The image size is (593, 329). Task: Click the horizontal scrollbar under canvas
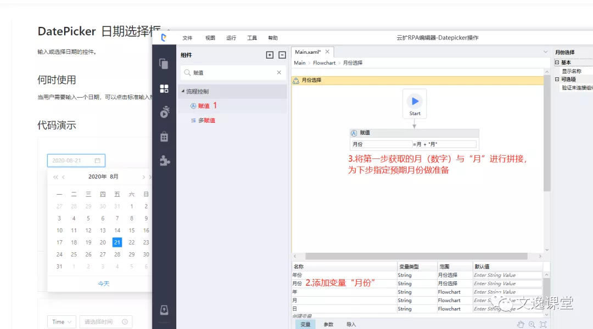pos(415,256)
